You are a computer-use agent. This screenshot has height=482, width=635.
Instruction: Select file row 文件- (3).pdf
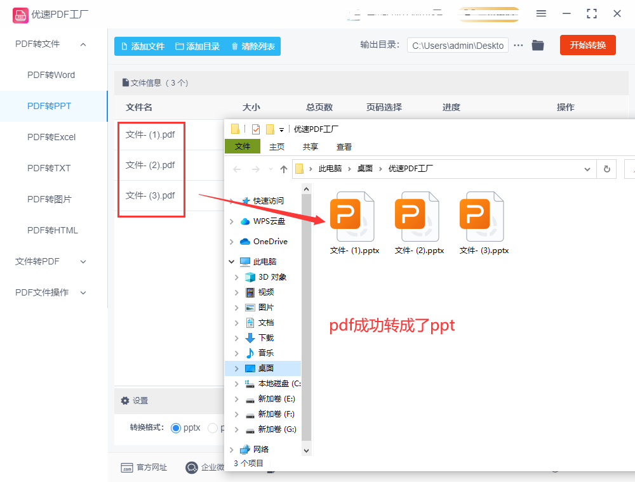(x=150, y=195)
